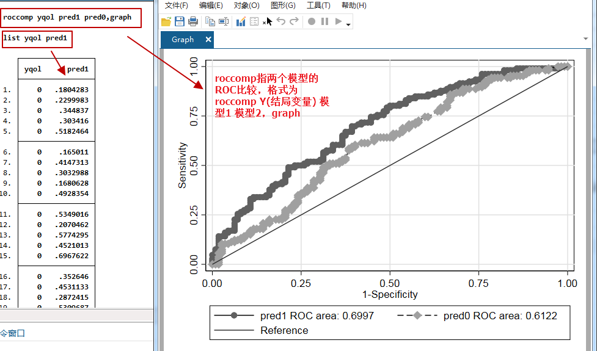Image resolution: width=597 pixels, height=351 pixels.
Task: Select the pred1 ROC area: 0.6997 legend entry
Action: [317, 316]
